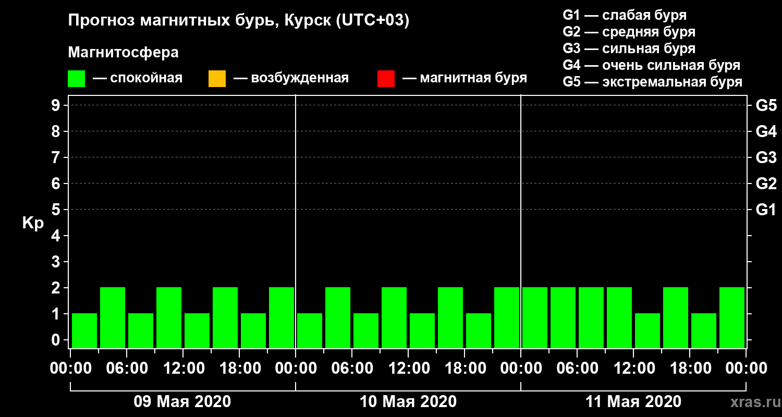Click the 09:00–12:00 bar on 10 Мая
This screenshot has width=782, height=417.
click(394, 317)
